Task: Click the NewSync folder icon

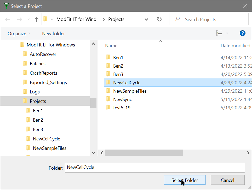Action: click(108, 99)
